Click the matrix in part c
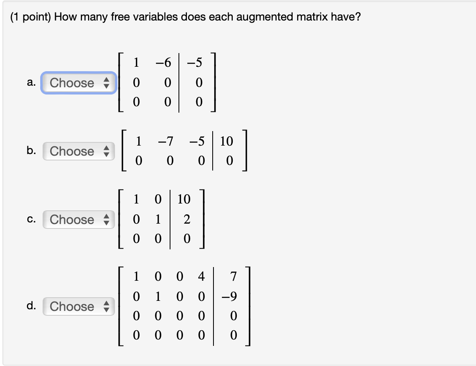Screen dimensions: 476x366 (161, 219)
